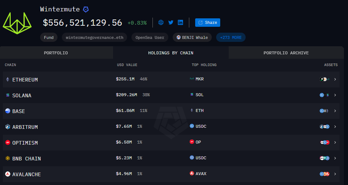Click the OPTIMISM chain name
The image size is (348, 185).
[x=25, y=143]
